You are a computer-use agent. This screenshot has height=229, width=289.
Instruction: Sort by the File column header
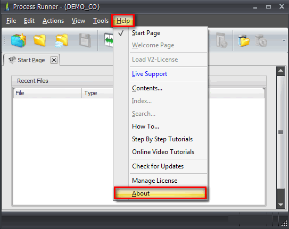coord(47,93)
